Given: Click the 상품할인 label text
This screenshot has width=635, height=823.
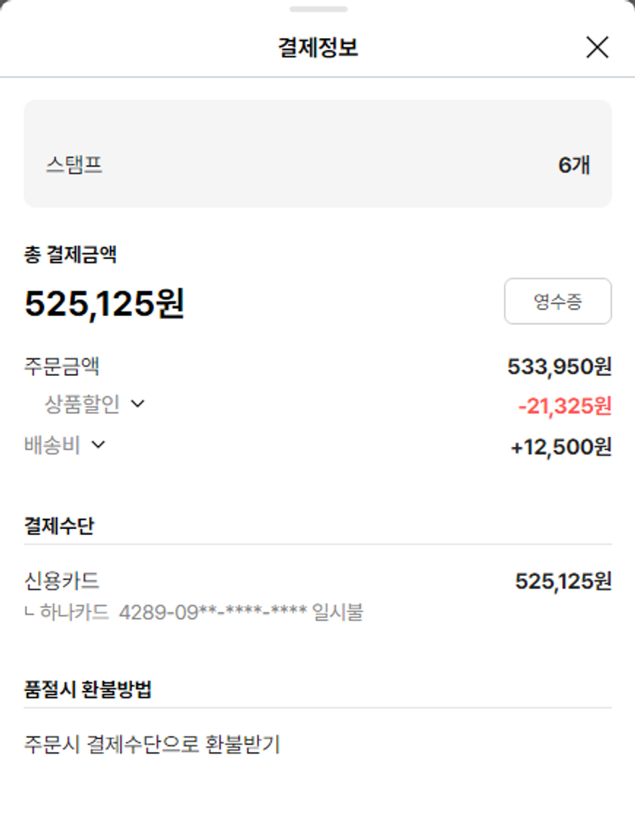Looking at the screenshot, I should pos(82,405).
